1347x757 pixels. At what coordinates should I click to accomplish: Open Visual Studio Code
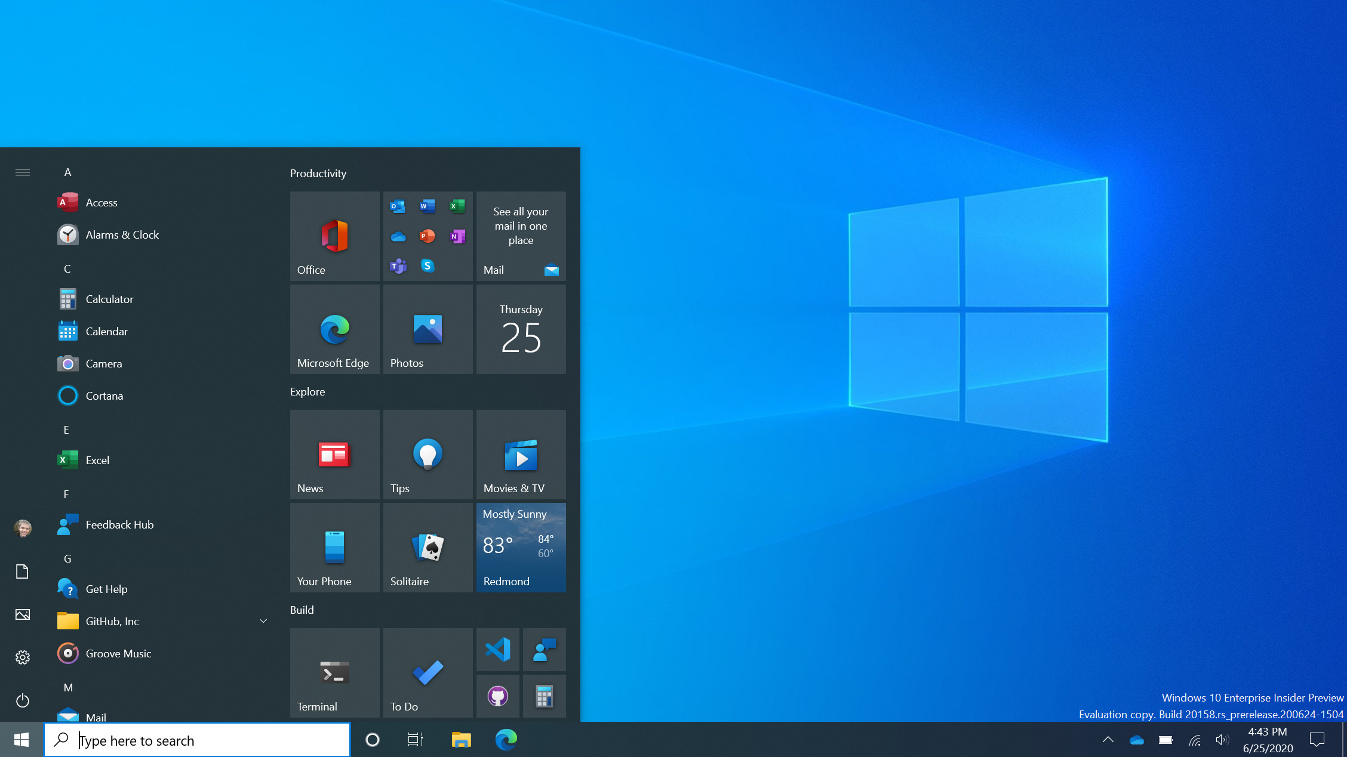click(499, 649)
